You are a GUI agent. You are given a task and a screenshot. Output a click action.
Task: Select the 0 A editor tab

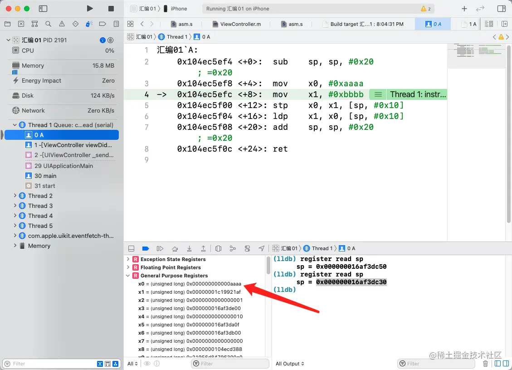click(x=433, y=24)
